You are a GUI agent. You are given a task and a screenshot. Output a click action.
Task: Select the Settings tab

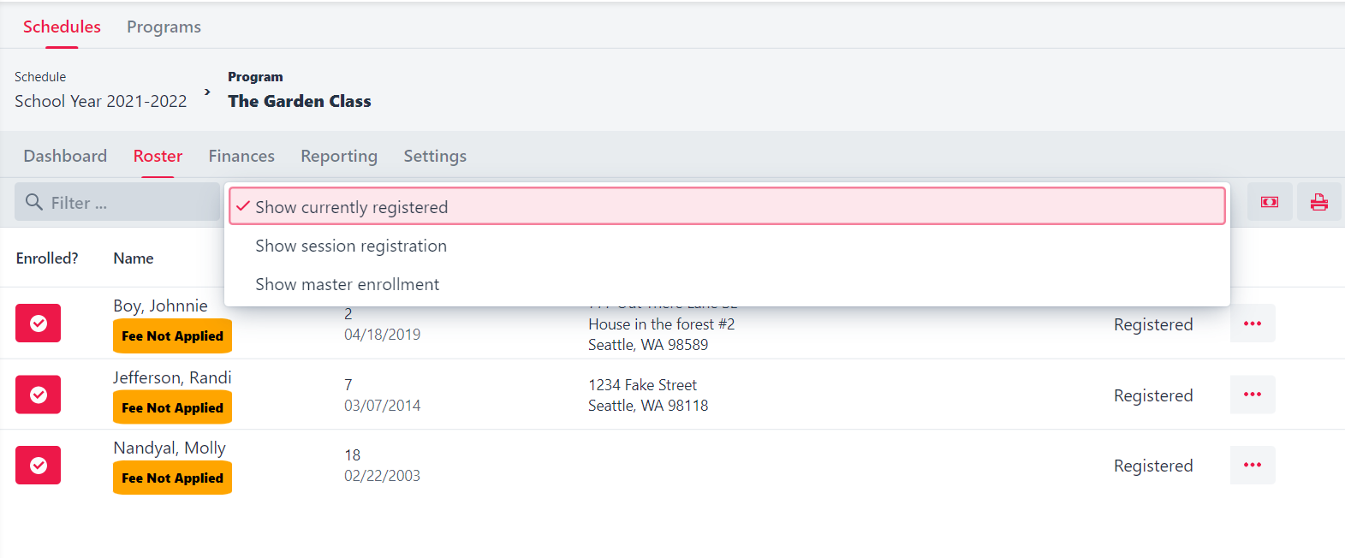click(435, 155)
